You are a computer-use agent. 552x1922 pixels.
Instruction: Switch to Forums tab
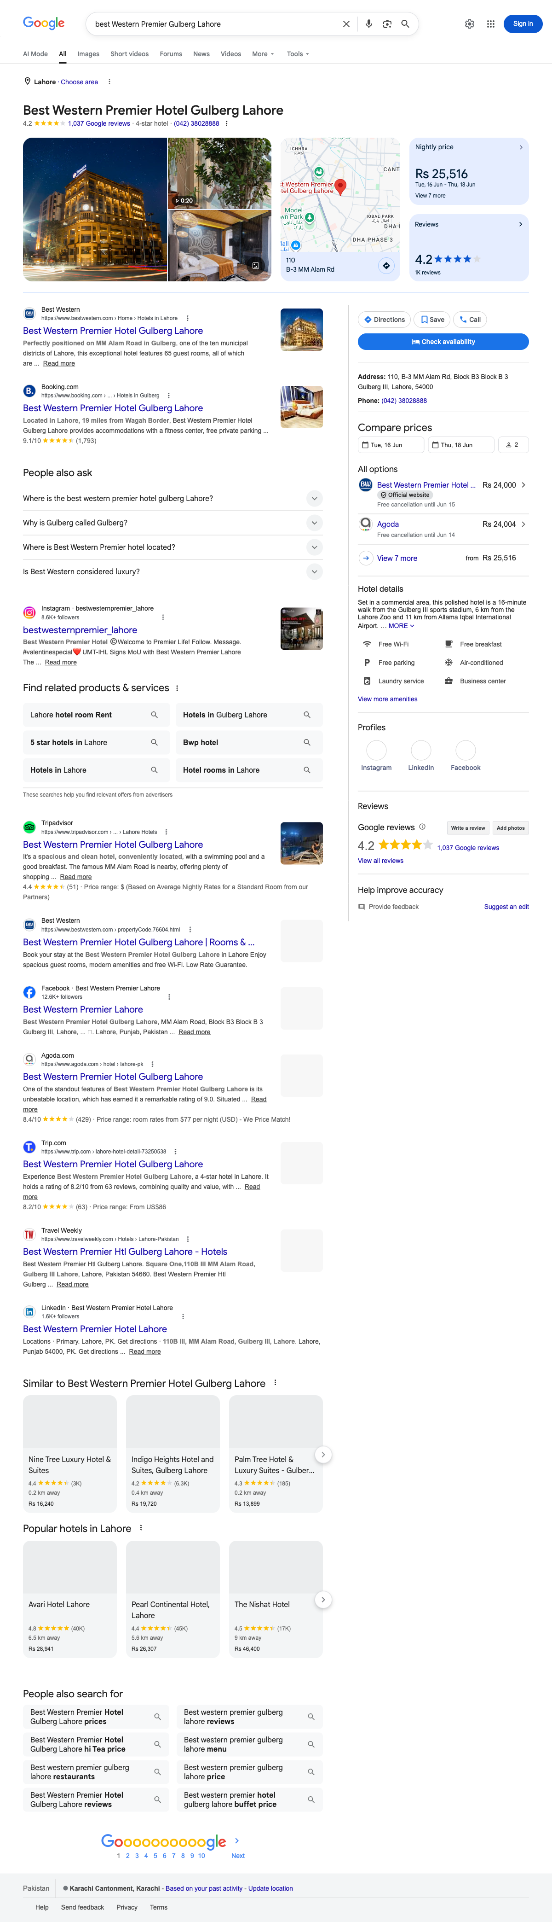click(171, 54)
